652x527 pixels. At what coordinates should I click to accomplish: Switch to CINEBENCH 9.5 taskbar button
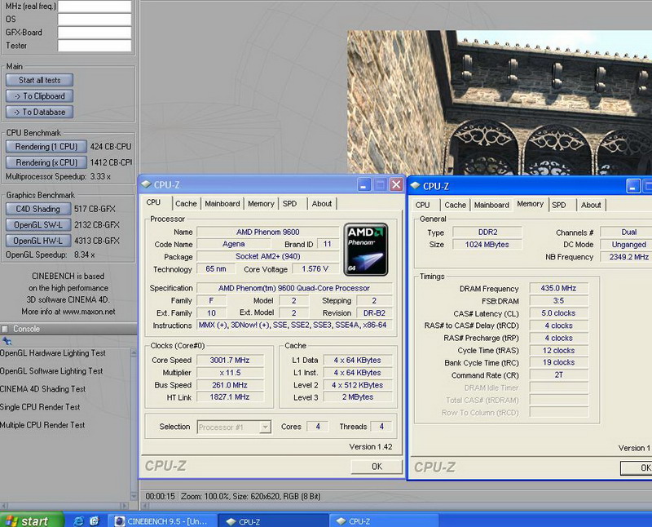tap(163, 520)
